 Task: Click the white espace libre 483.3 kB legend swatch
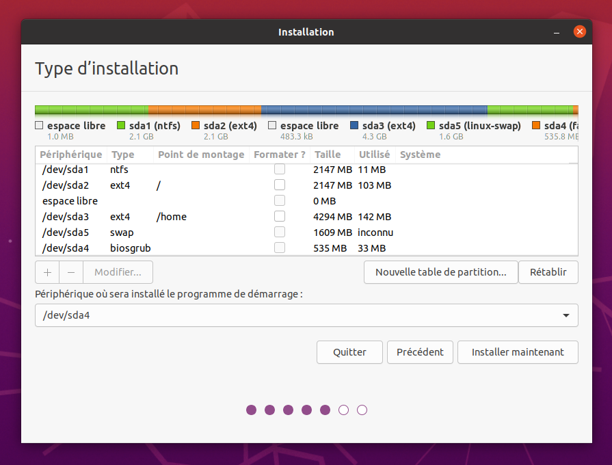pos(272,125)
